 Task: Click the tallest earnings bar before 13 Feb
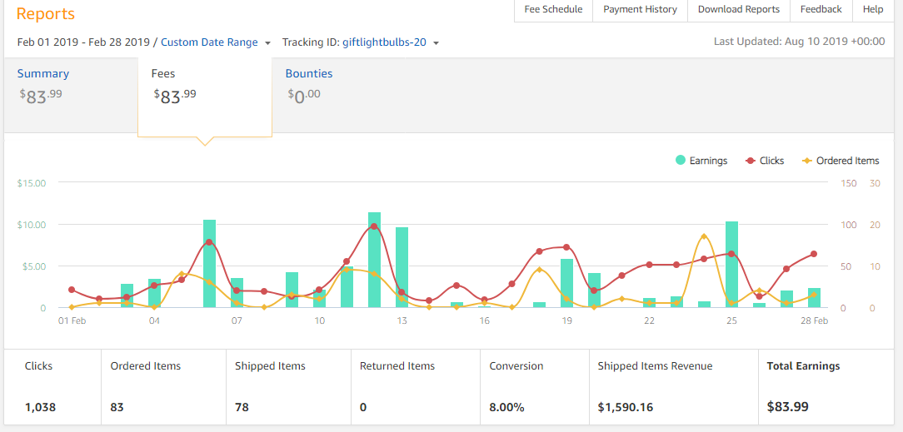374,261
